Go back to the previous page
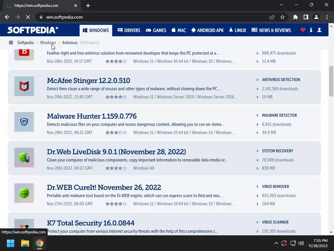This screenshot has width=334, height=251. click(x=7, y=17)
